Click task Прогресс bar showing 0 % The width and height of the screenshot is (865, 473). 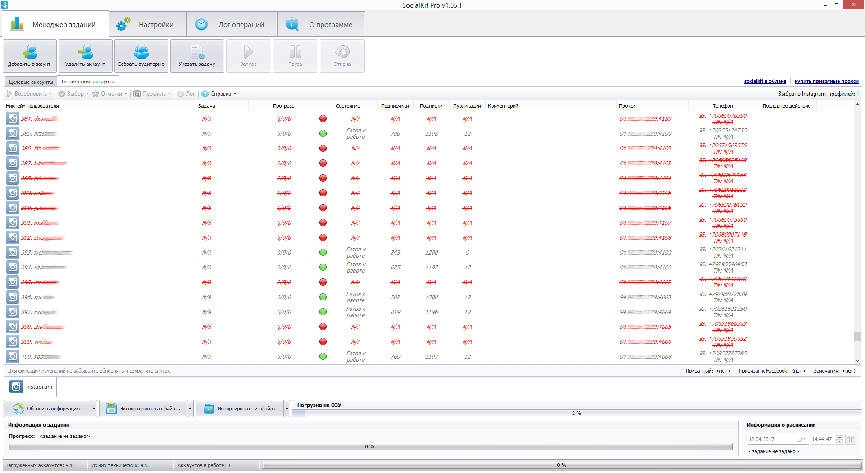click(x=370, y=446)
